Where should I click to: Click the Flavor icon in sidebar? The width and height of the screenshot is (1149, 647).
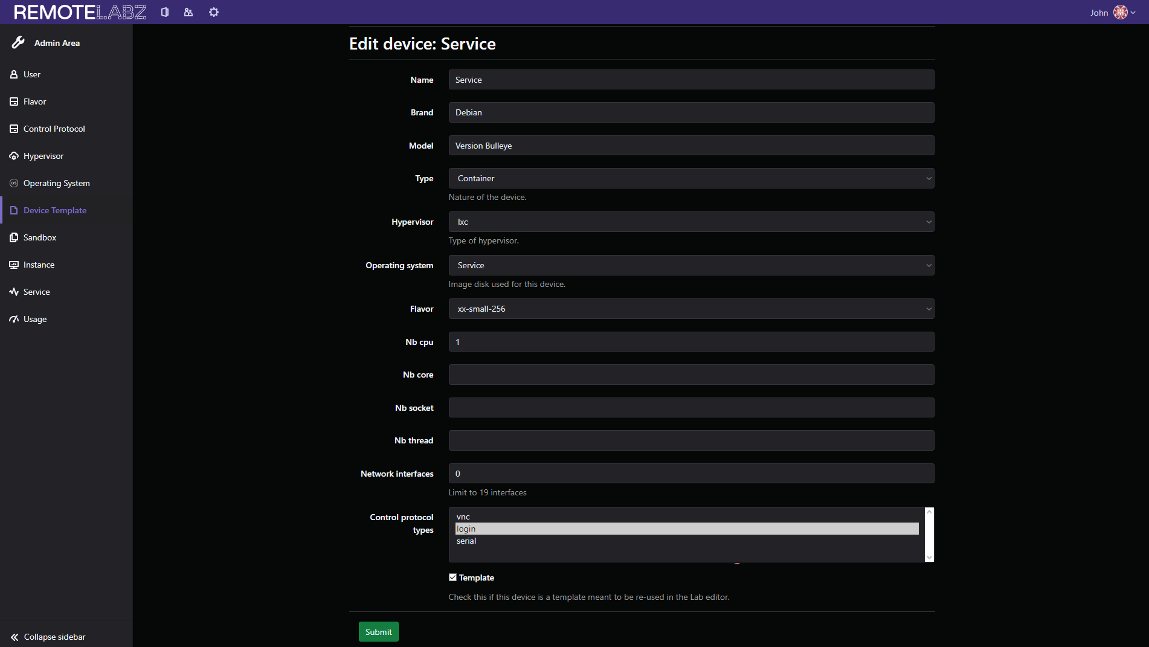tap(14, 101)
